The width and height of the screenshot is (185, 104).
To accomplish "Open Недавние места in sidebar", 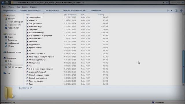I will point(13,25).
